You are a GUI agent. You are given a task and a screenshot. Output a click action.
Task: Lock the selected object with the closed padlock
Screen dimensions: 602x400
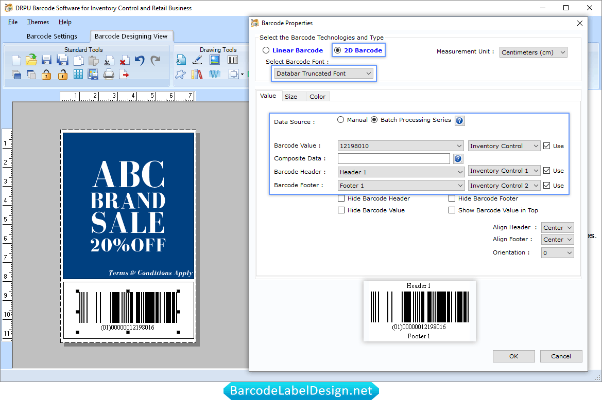pos(46,75)
